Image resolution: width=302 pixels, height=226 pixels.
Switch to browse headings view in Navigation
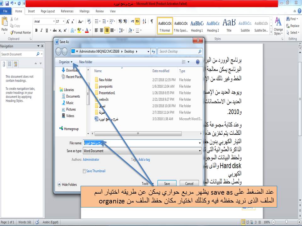pyautogui.click(x=4, y=64)
